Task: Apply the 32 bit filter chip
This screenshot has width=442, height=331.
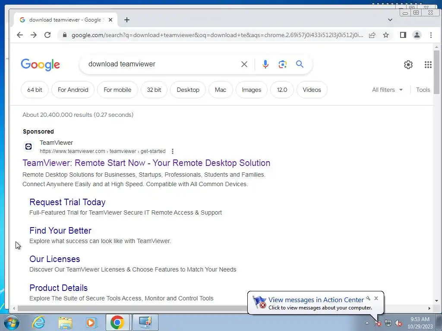Action: [x=154, y=90]
